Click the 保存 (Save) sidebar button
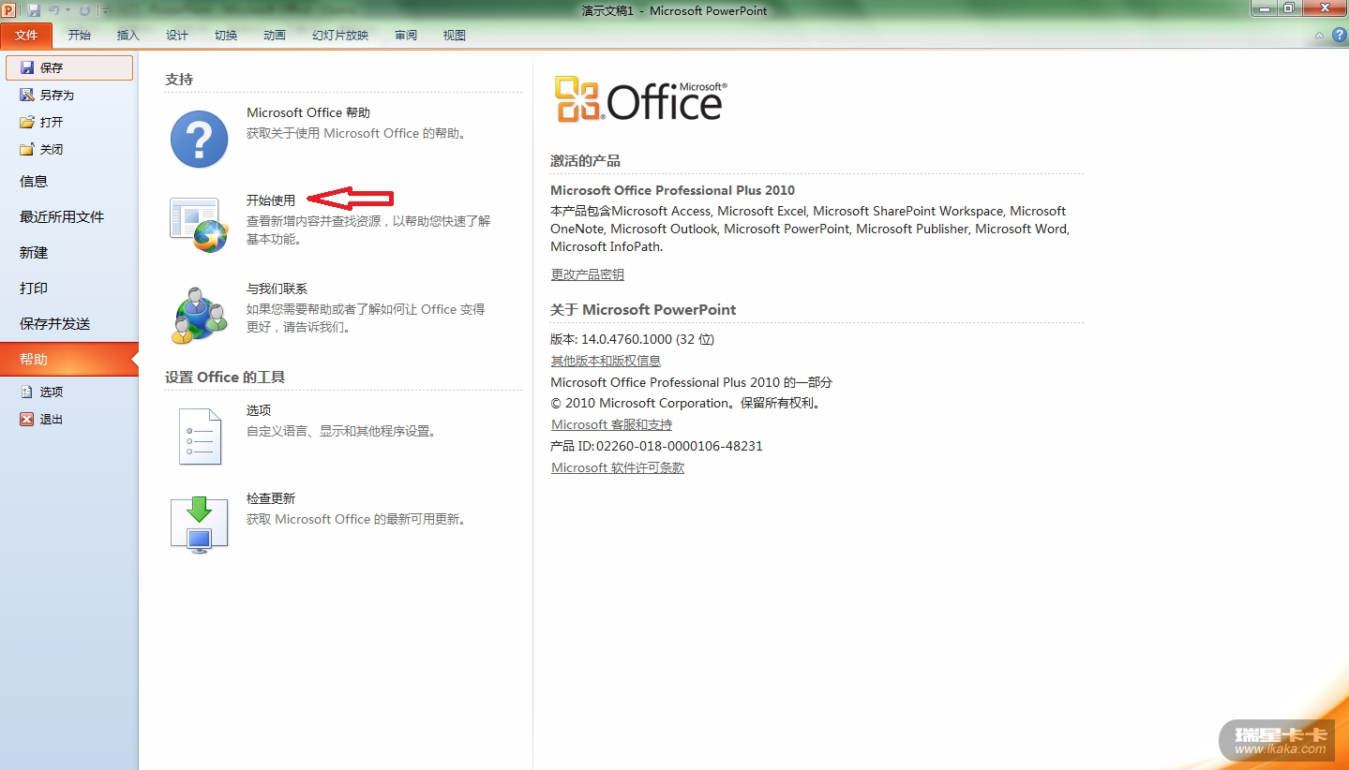The width and height of the screenshot is (1349, 770). (x=69, y=67)
